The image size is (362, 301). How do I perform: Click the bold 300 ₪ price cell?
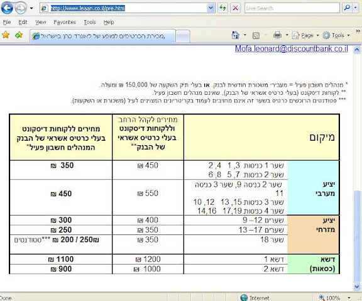click(61, 220)
